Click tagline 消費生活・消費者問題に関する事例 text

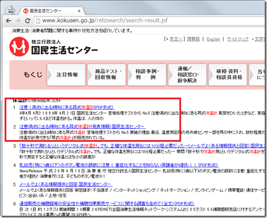point(72,31)
